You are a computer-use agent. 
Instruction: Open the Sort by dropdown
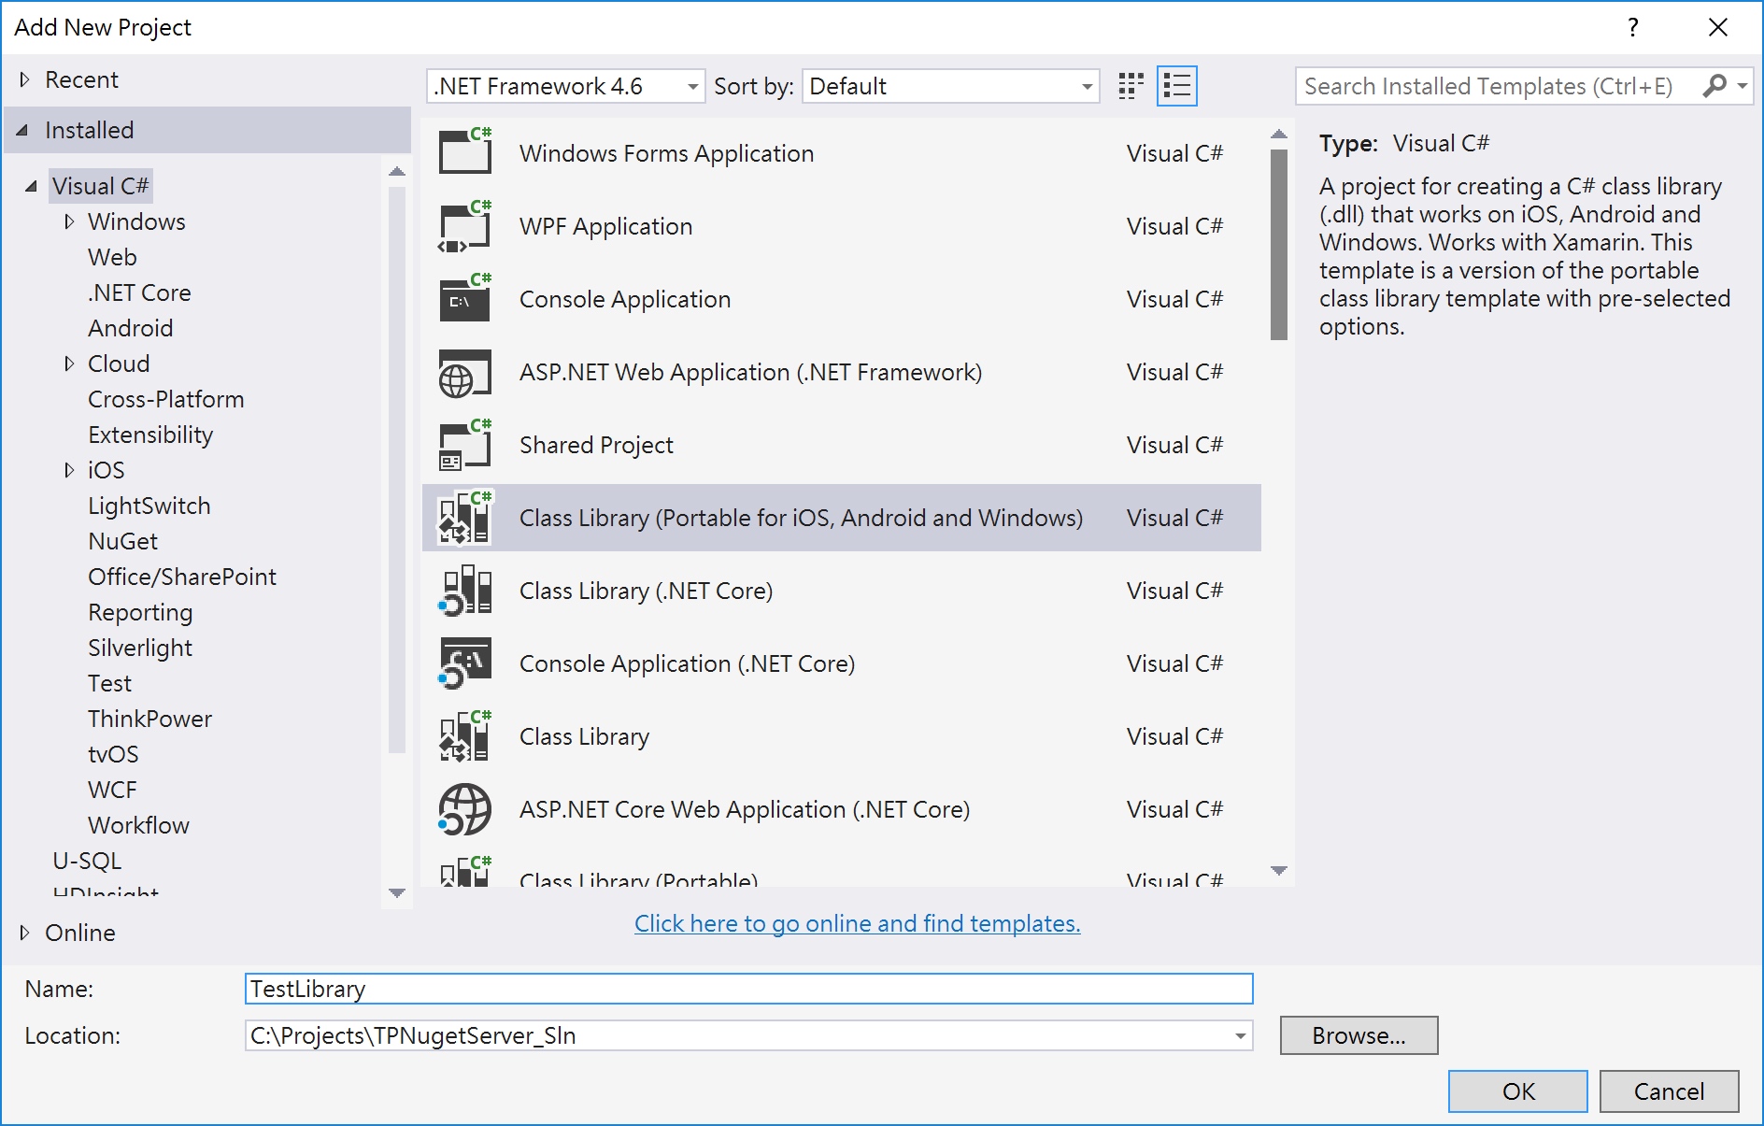tap(950, 86)
